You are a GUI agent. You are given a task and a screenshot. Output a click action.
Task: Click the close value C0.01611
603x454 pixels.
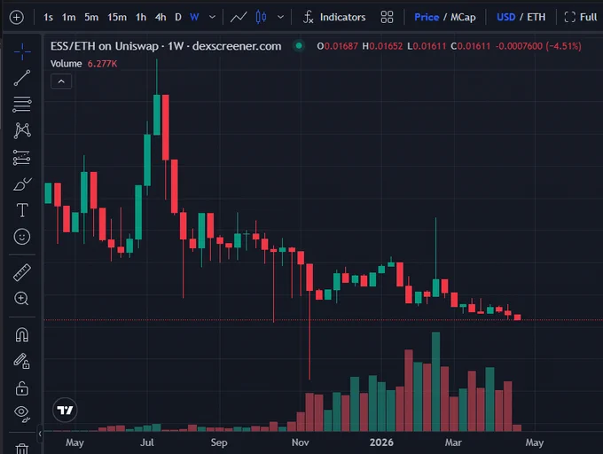[x=471, y=46]
